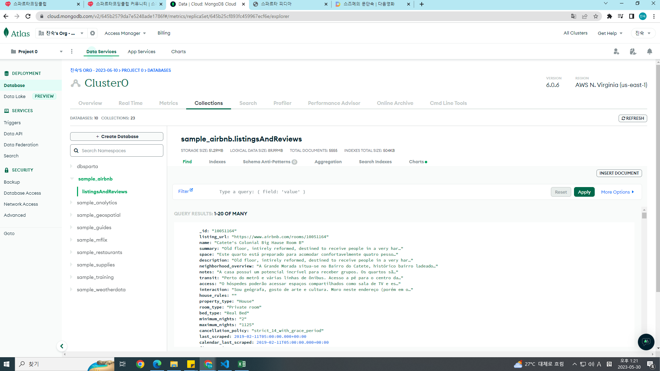Click INSERT DOCUMENT button
The height and width of the screenshot is (371, 660).
pos(619,173)
